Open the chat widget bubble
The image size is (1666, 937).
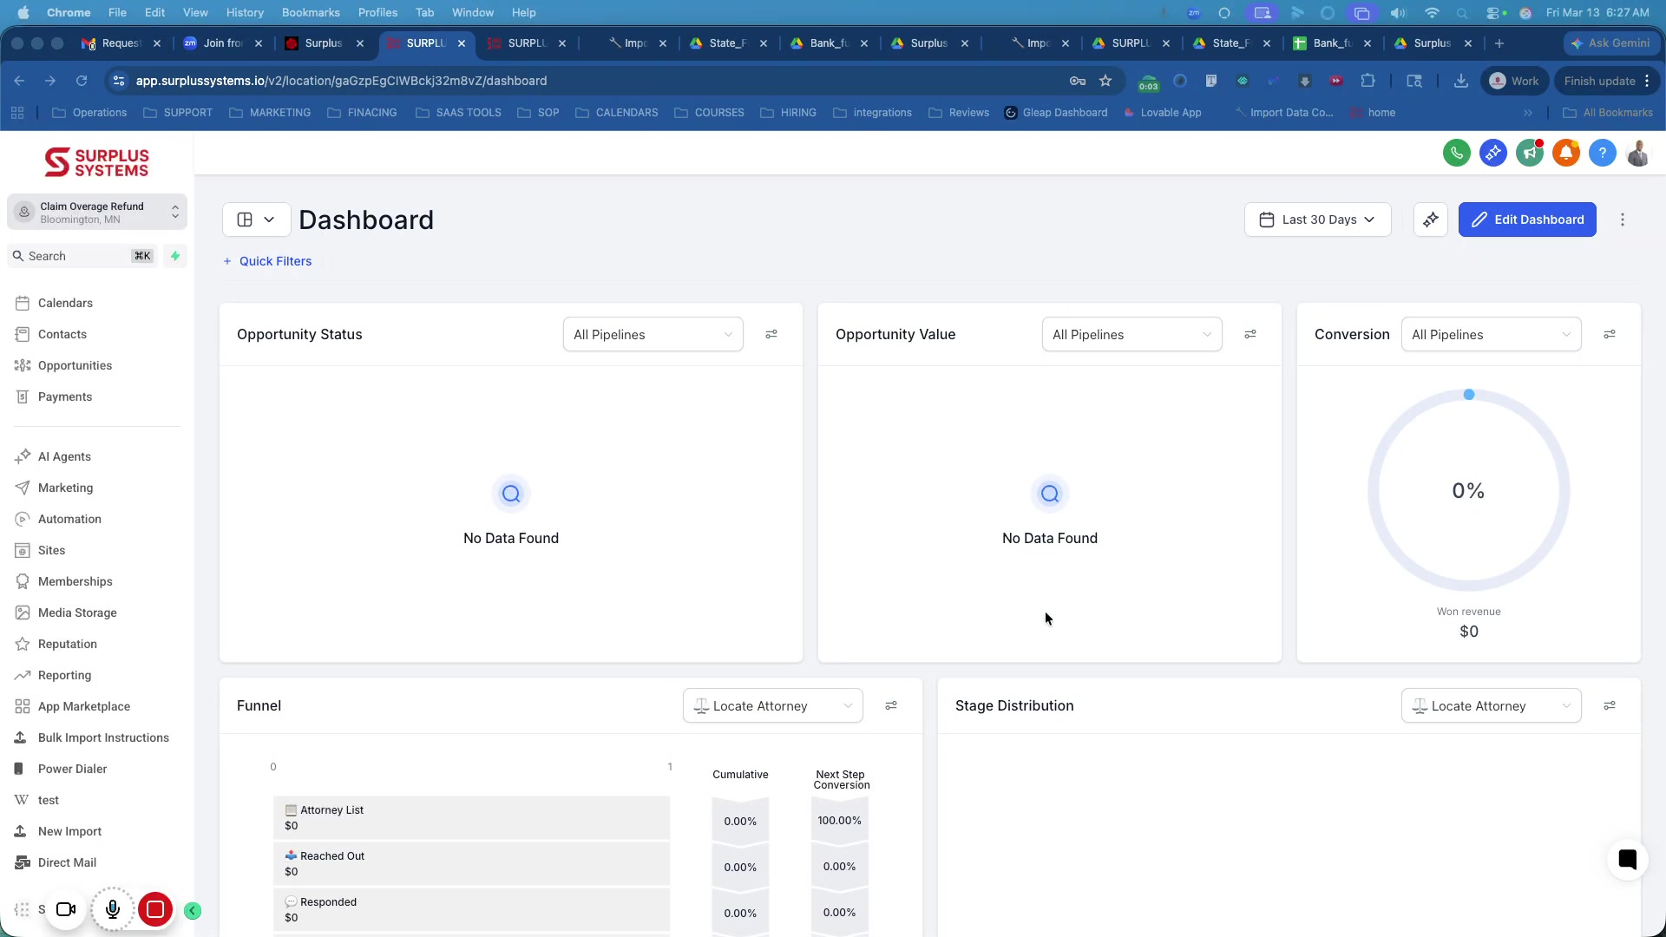[x=1627, y=859]
